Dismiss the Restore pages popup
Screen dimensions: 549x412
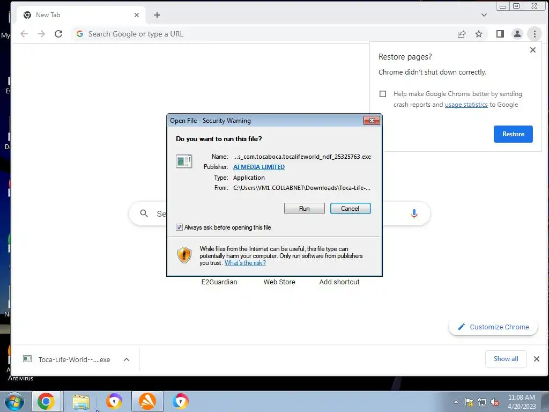coord(532,50)
